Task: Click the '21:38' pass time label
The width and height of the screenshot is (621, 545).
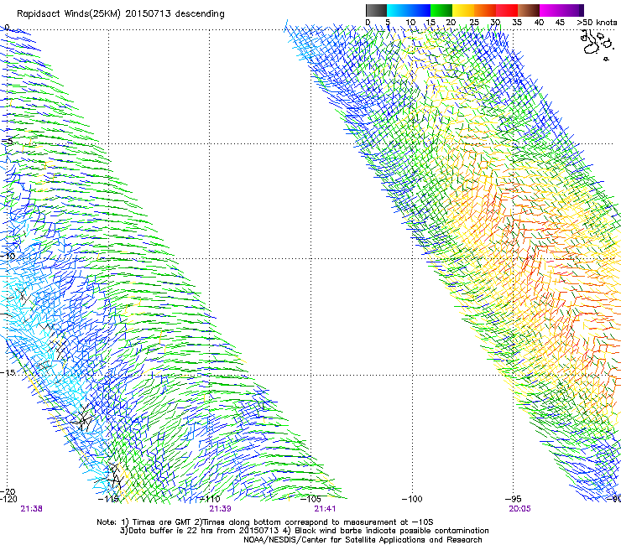Action: [31, 509]
